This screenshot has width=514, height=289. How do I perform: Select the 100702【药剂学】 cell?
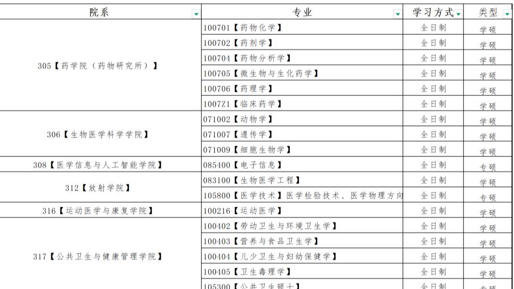click(302, 42)
